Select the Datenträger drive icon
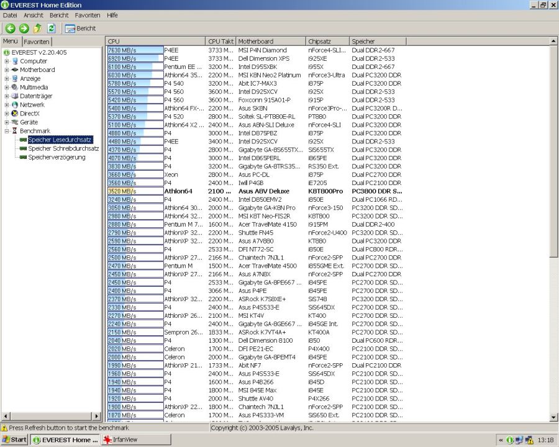The image size is (559, 447). pyautogui.click(x=15, y=96)
